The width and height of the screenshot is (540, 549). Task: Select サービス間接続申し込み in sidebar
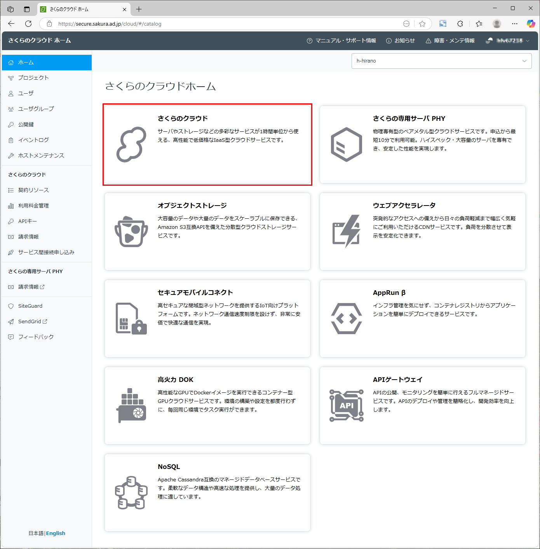47,252
